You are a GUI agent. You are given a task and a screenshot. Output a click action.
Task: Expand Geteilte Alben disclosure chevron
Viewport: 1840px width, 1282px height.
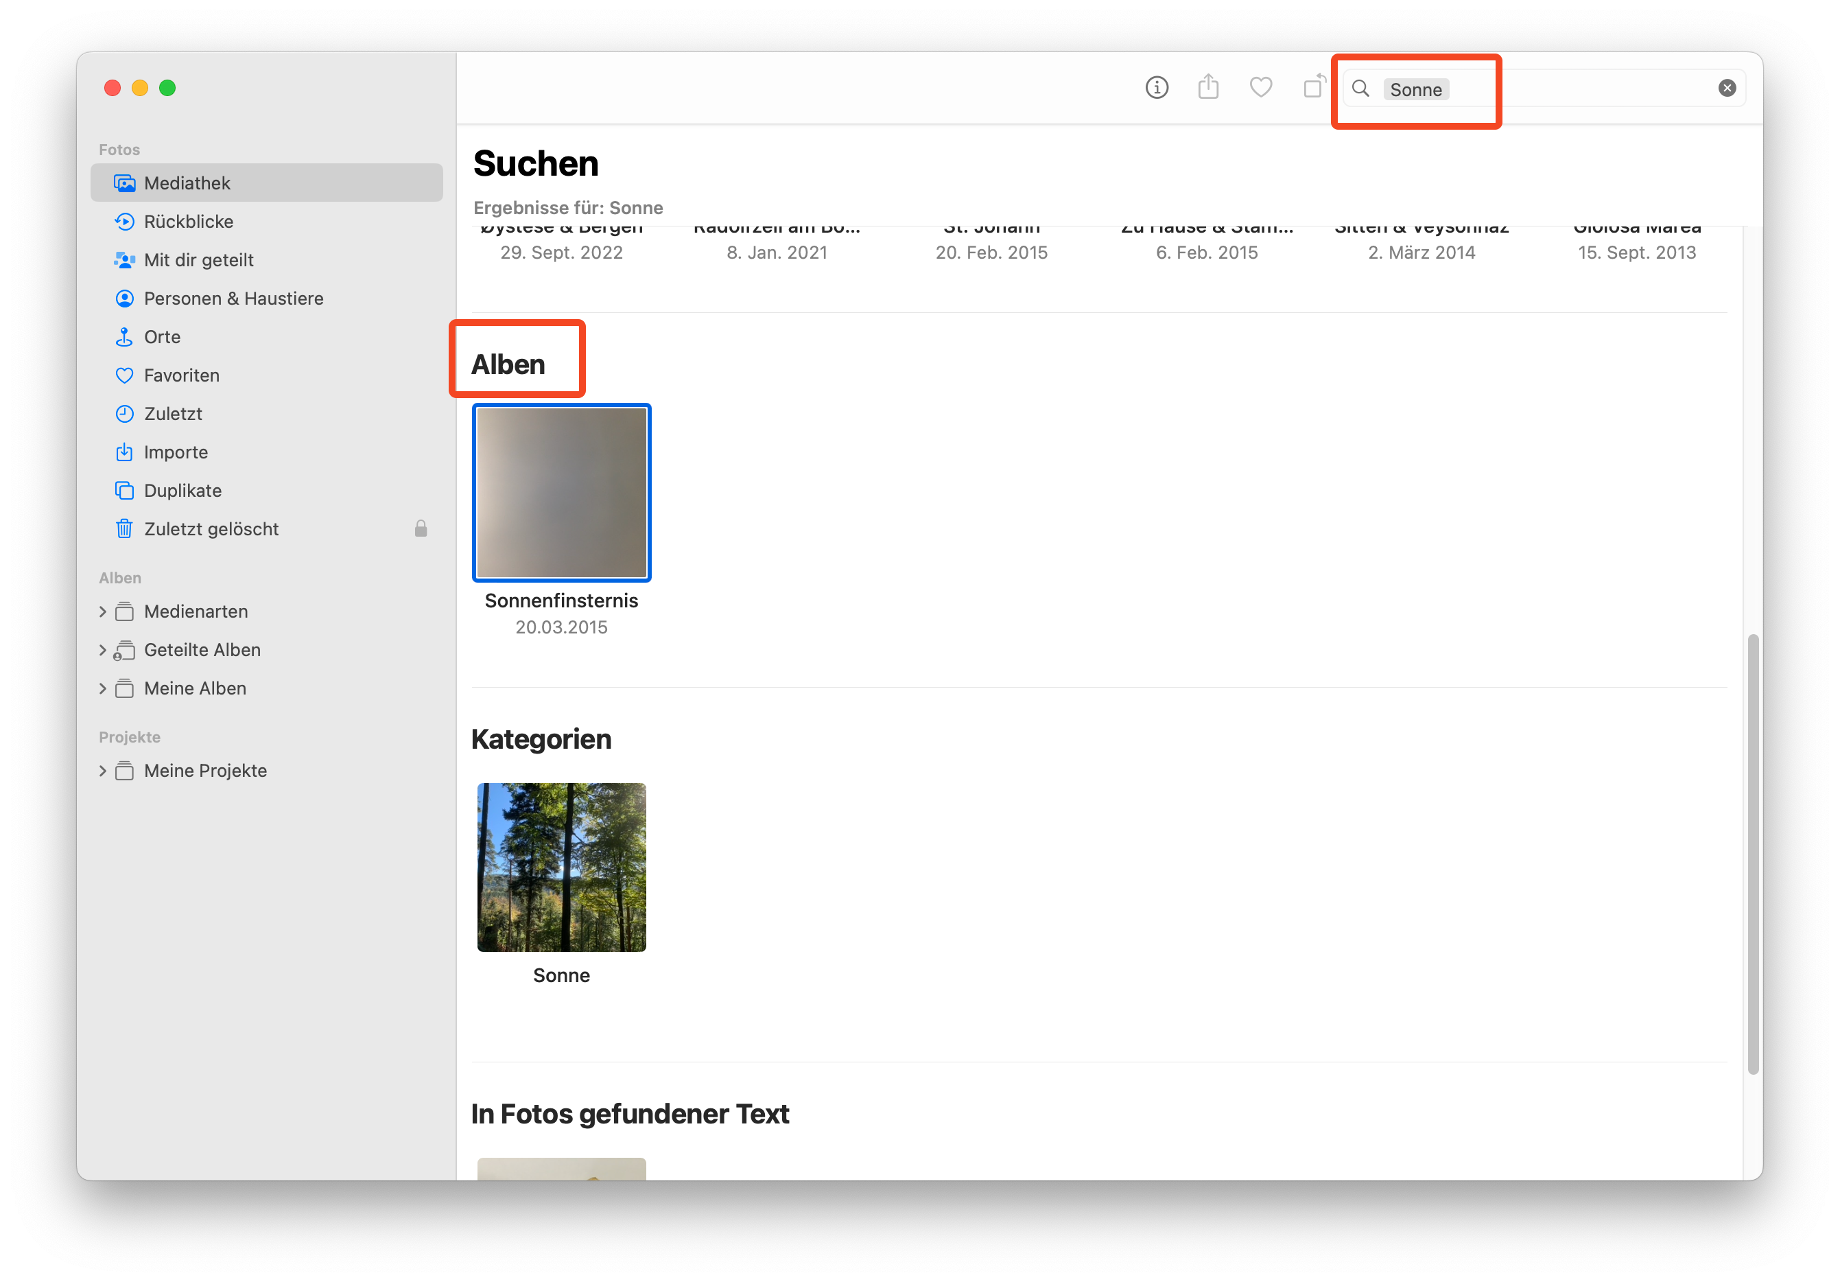click(103, 650)
